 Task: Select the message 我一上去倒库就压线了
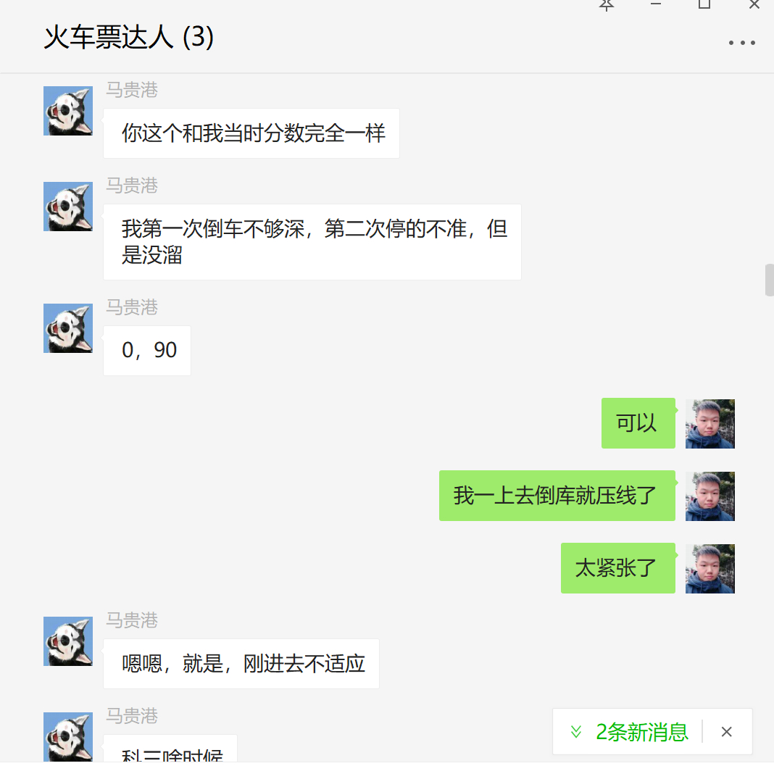557,496
